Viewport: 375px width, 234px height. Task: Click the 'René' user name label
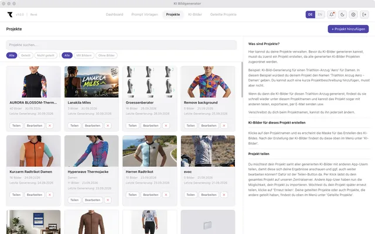(x=34, y=15)
